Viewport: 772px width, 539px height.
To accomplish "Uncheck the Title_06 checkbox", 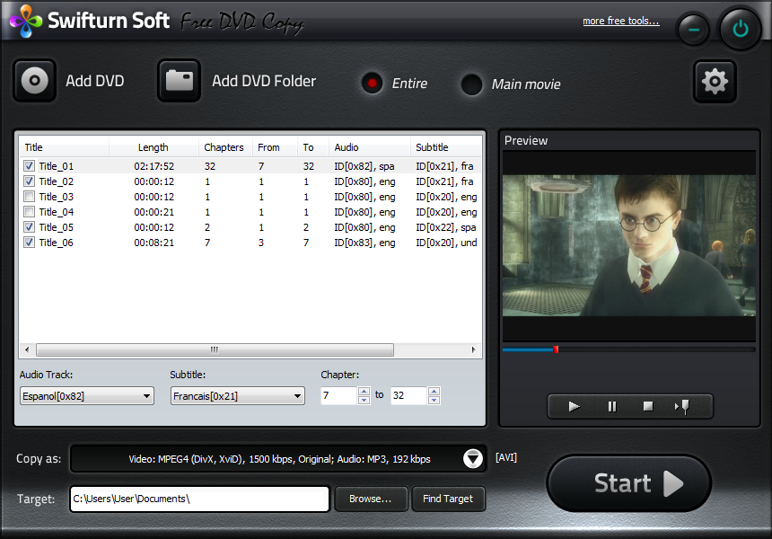I will coord(30,243).
